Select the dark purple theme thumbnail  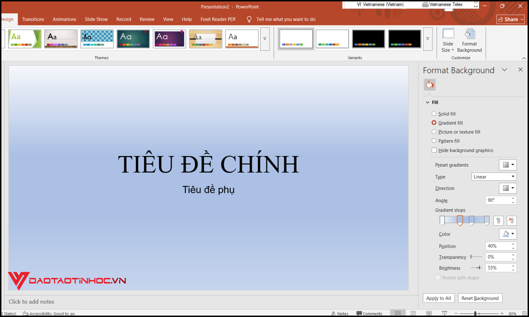click(169, 38)
